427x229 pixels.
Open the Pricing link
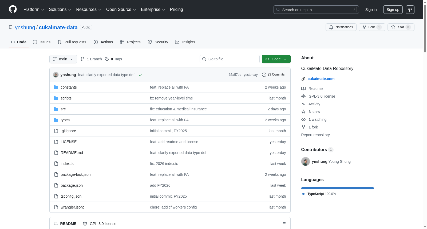point(176,10)
